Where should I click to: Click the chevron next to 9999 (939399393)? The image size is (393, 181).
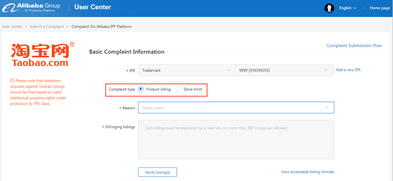pyautogui.click(x=326, y=70)
